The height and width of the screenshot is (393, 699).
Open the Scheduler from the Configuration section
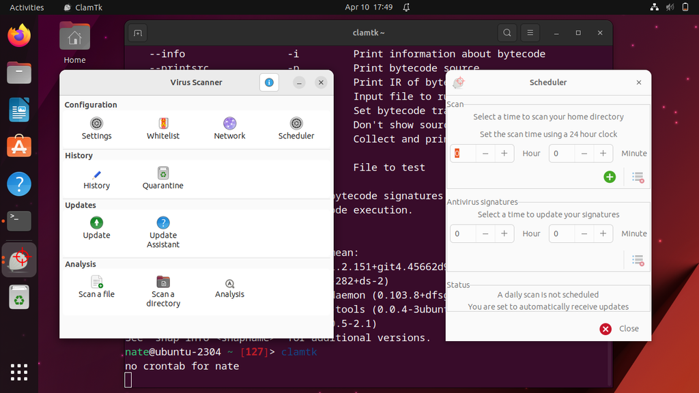[x=296, y=128]
